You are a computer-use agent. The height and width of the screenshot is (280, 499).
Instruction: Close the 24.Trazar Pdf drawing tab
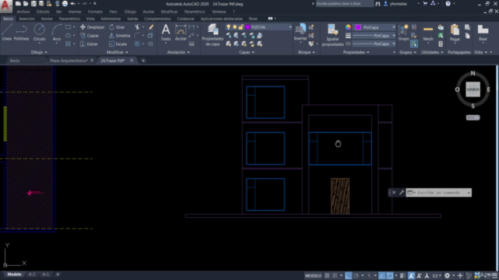132,61
